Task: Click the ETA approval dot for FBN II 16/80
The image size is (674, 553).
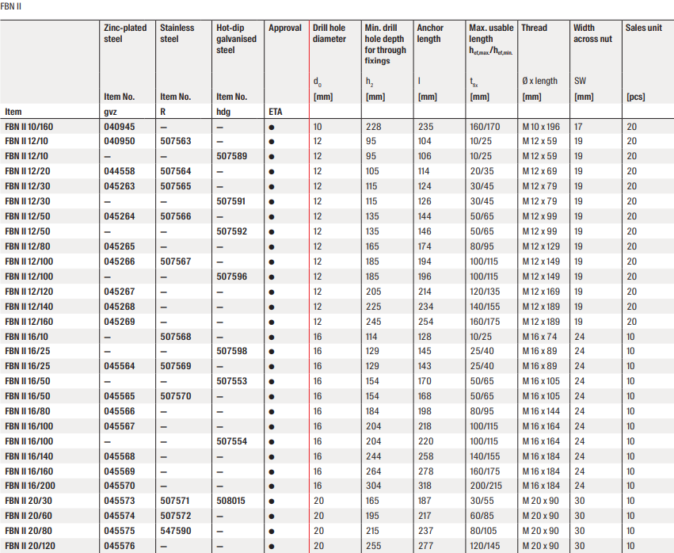Action: click(272, 411)
